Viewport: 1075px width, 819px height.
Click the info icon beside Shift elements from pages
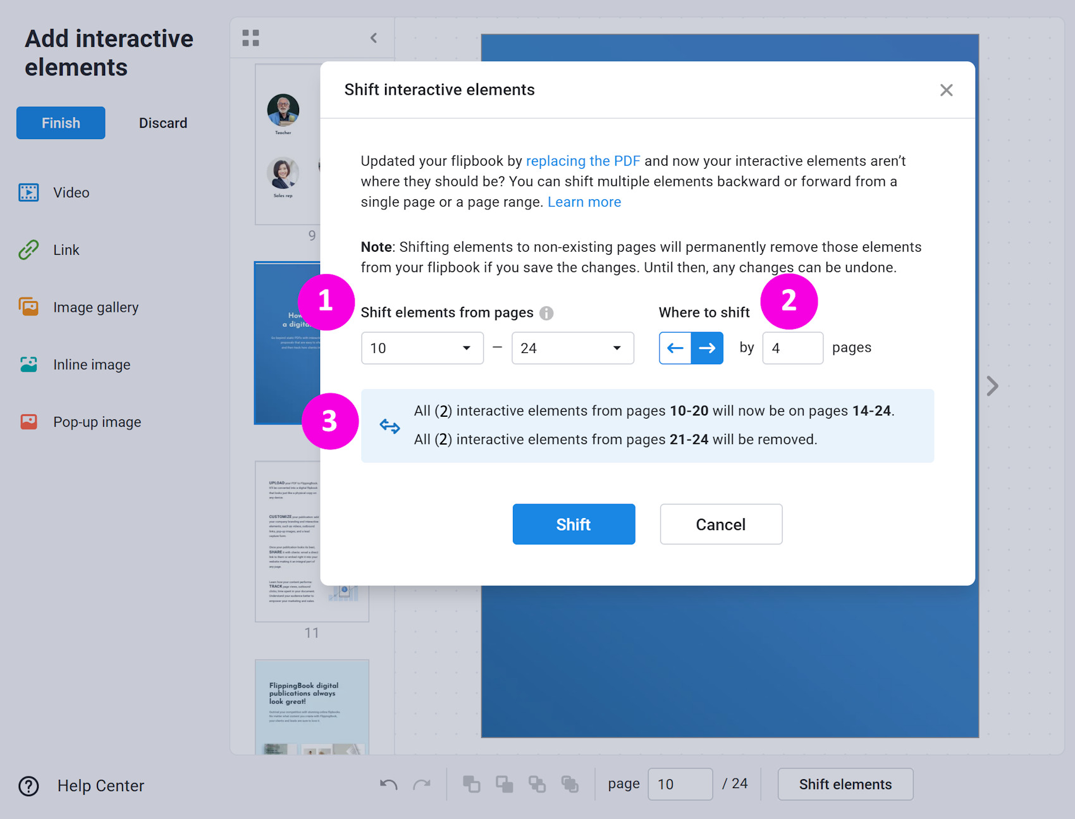(546, 313)
